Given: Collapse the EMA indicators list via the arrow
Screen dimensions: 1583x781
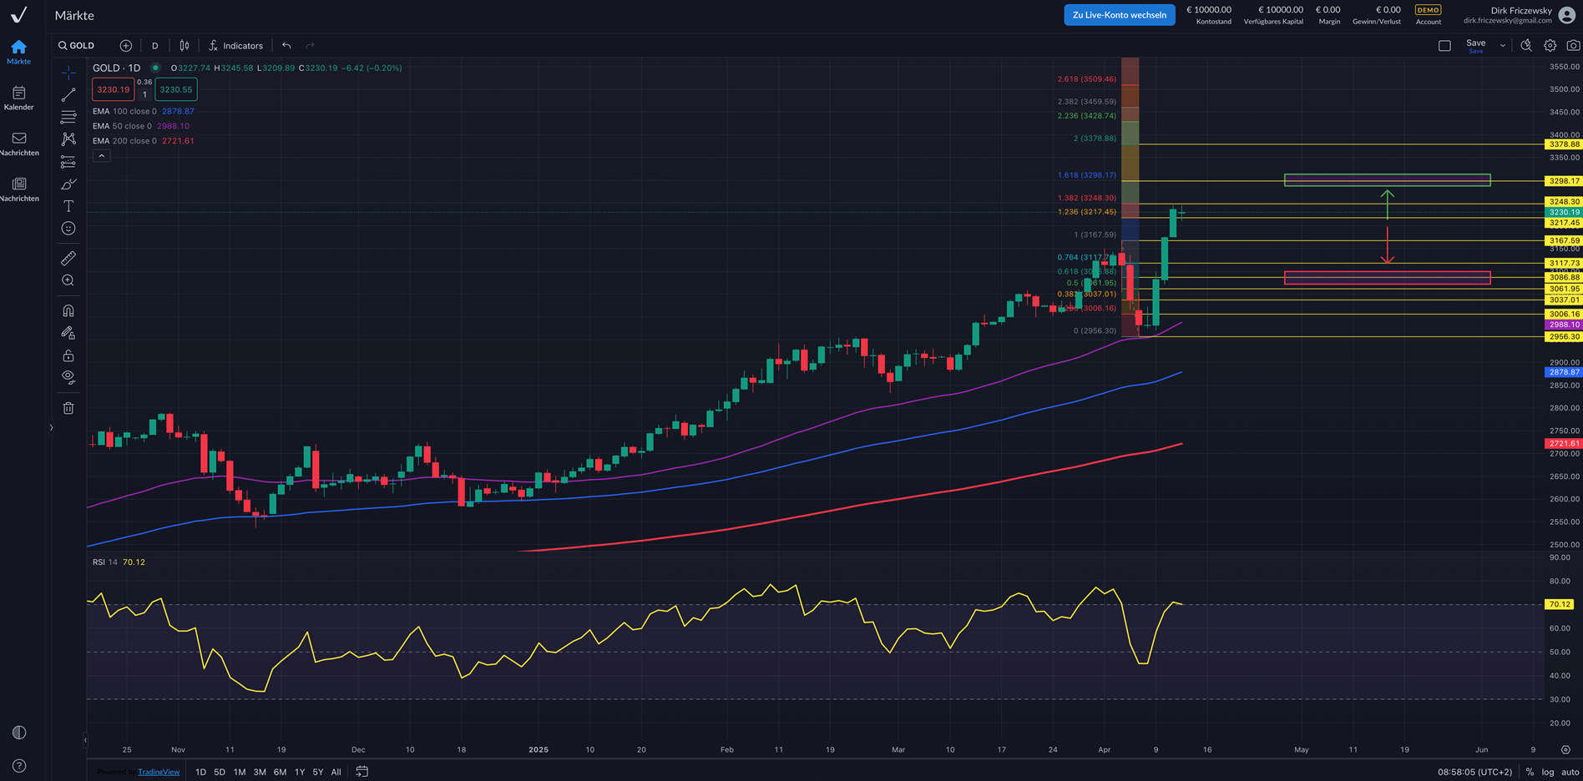Looking at the screenshot, I should [x=101, y=154].
